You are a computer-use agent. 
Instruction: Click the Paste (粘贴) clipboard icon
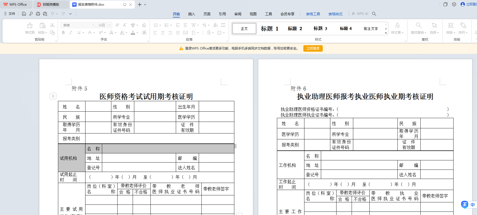pyautogui.click(x=43, y=25)
